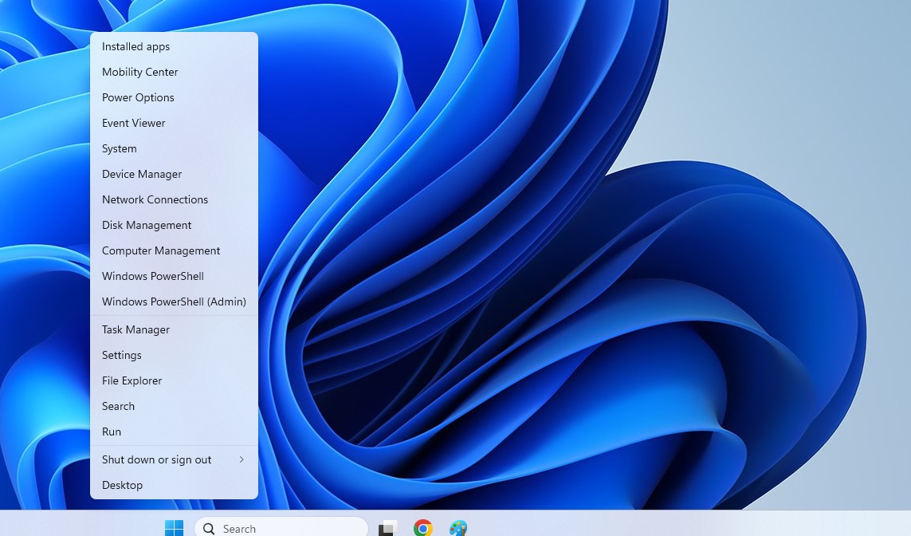Show the Desktop via menu entry
Image resolution: width=911 pixels, height=536 pixels.
[x=174, y=486]
